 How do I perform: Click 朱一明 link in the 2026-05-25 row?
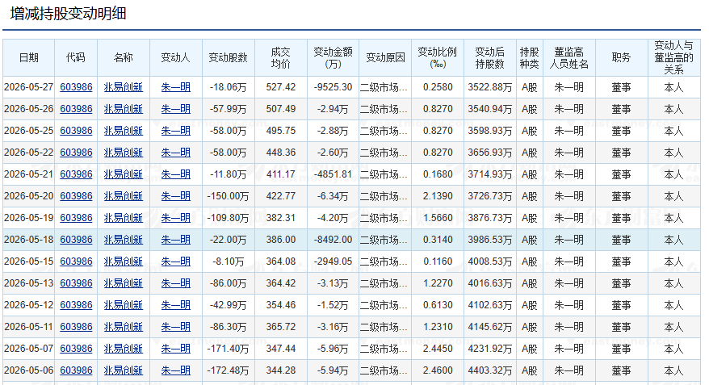pyautogui.click(x=176, y=131)
